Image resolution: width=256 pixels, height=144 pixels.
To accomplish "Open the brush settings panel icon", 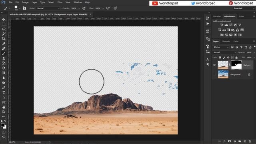I will 24,8.
